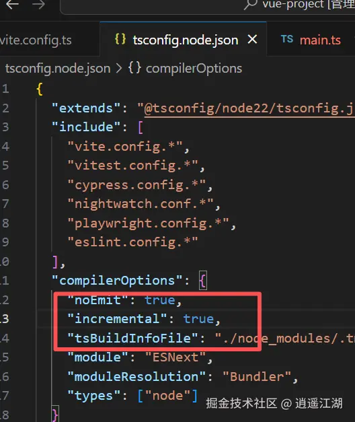Click the "playwright.config.*" string

coord(148,223)
